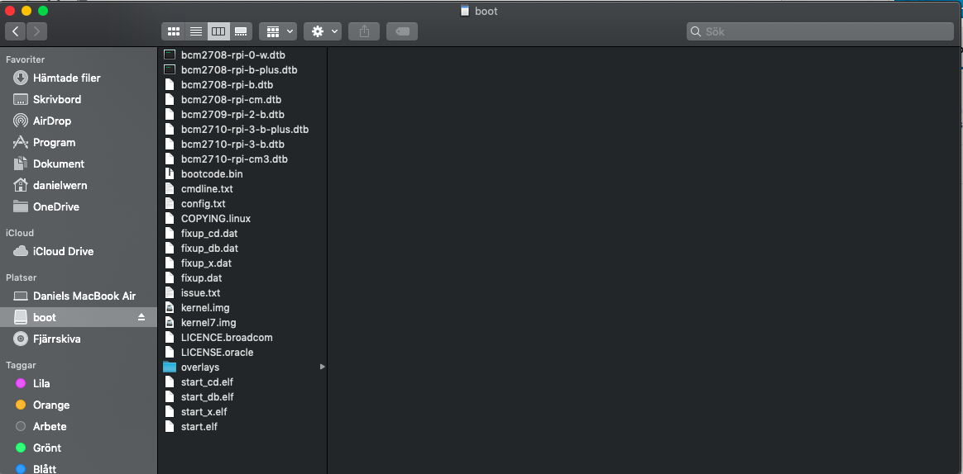Select the config.txt file
The height and width of the screenshot is (474, 963).
(203, 204)
